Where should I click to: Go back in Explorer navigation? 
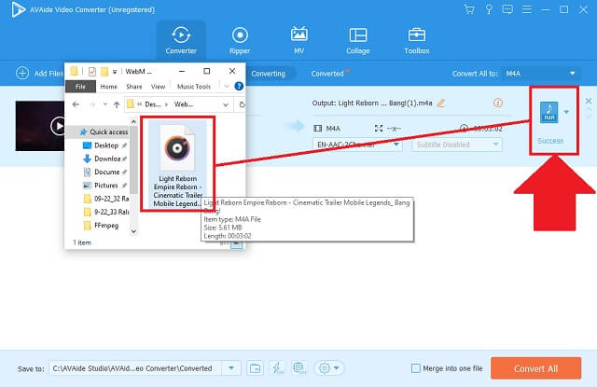(76, 104)
